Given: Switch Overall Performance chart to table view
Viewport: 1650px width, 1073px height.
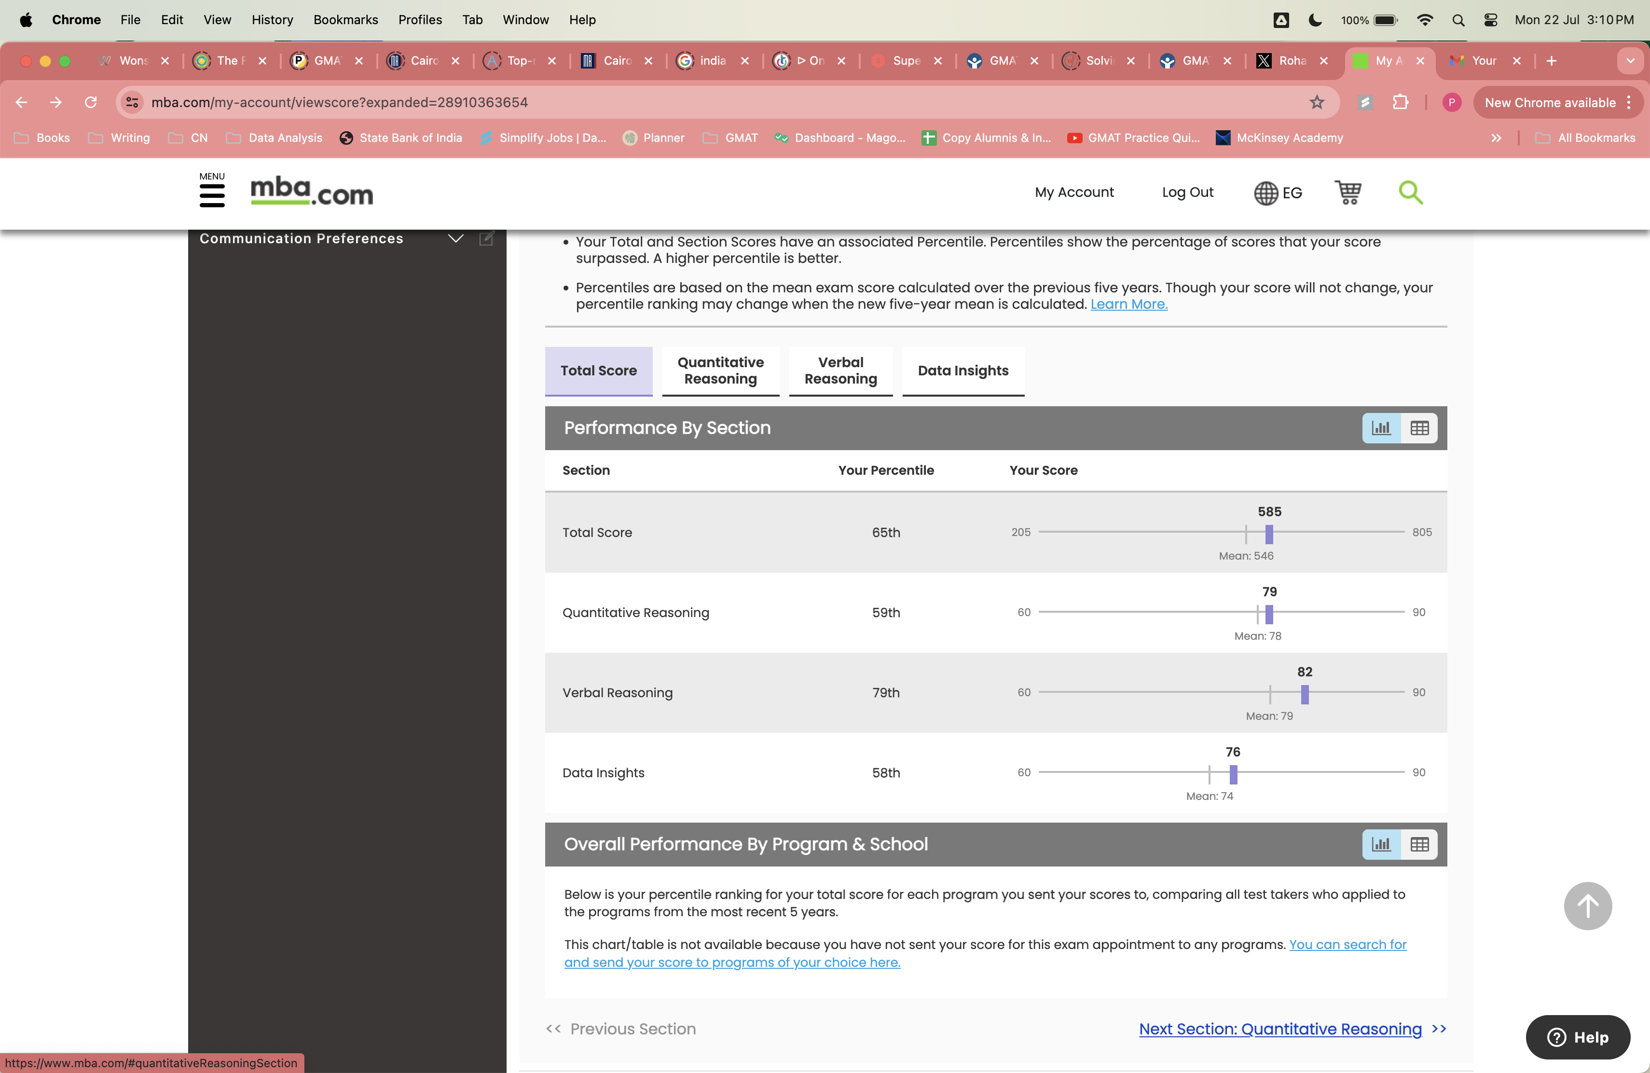Looking at the screenshot, I should click(x=1418, y=844).
